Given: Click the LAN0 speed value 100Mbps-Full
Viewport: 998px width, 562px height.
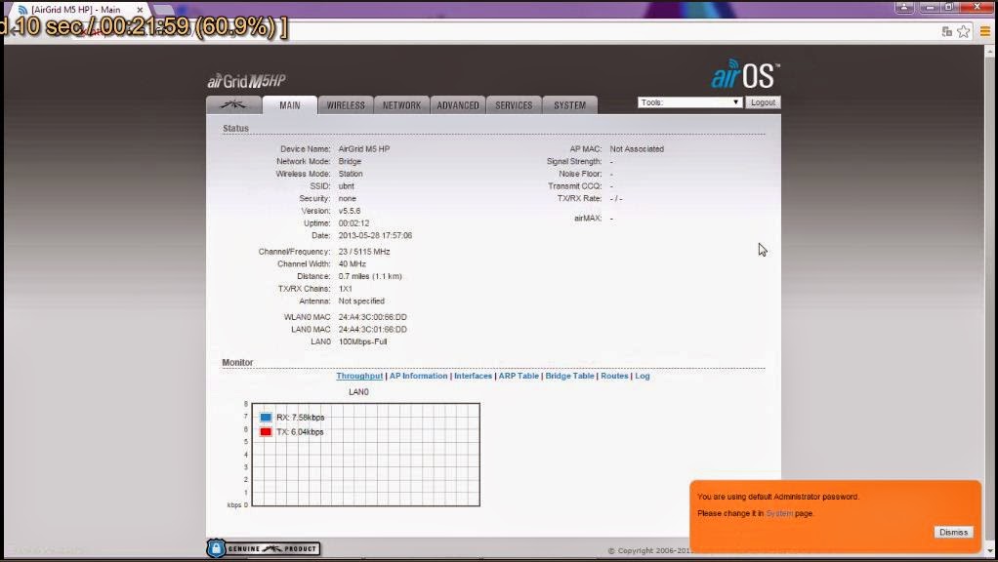Looking at the screenshot, I should pos(363,342).
